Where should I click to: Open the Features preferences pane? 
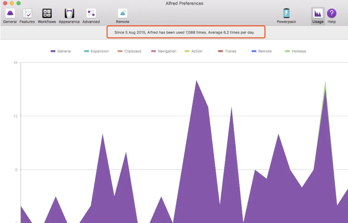27,16
